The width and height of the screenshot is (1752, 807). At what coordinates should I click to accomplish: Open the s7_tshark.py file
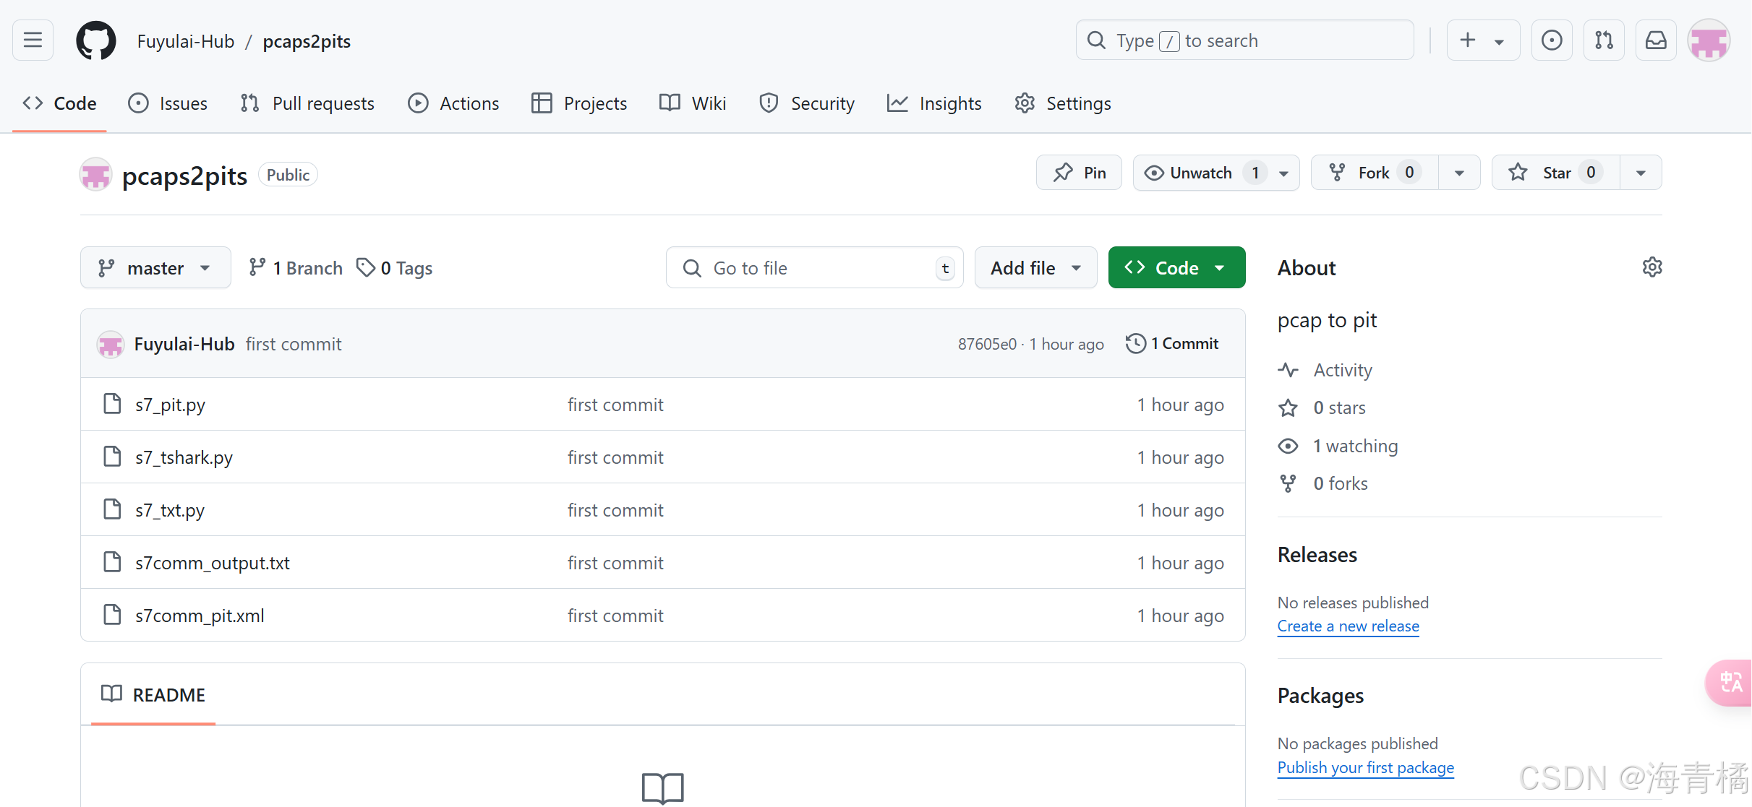point(184,457)
